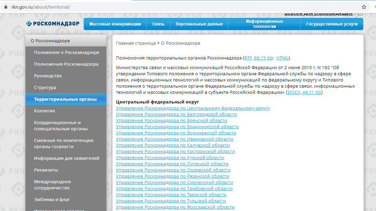Open Управление по Смоленской области link
The height and width of the screenshot is (211, 376).
tap(174, 182)
